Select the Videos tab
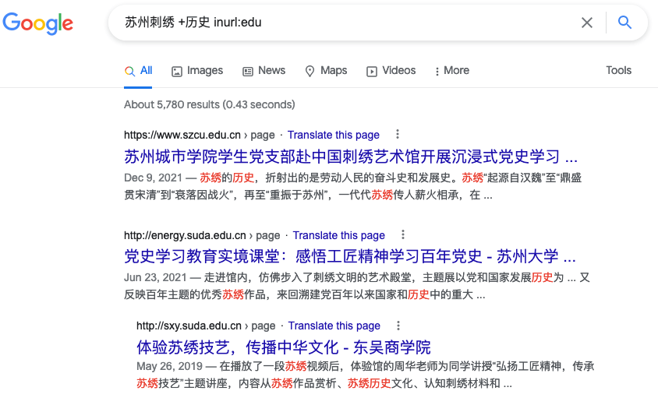The height and width of the screenshot is (405, 658). point(391,71)
